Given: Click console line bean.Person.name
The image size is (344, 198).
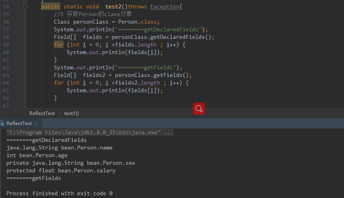Looking at the screenshot, I should (59, 147).
